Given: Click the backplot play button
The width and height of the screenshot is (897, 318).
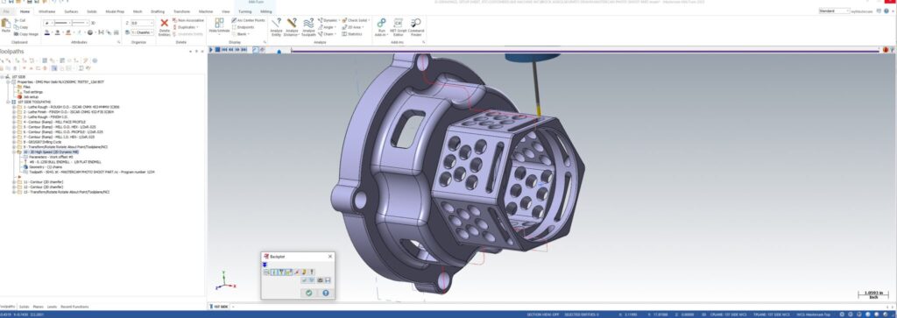Looking at the screenshot, I should coord(211,50).
